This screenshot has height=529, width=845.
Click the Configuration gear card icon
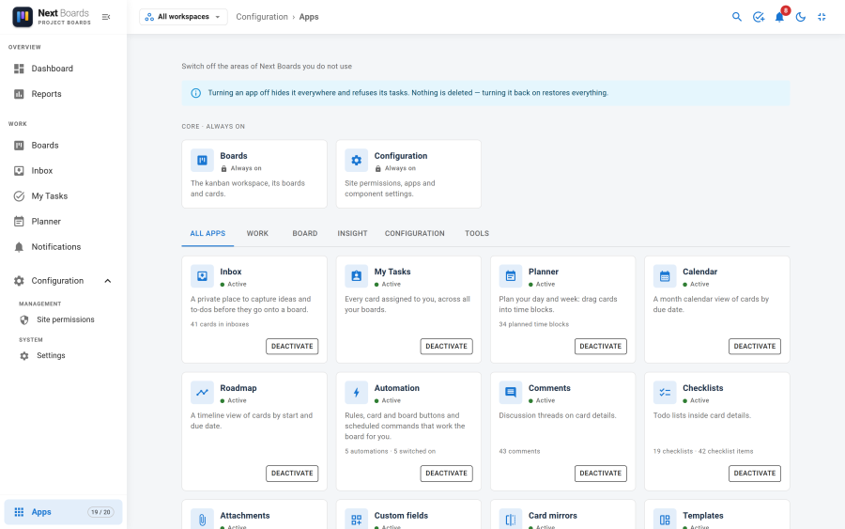click(356, 160)
